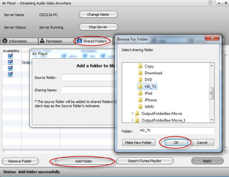Expand OutputFolderBee Movie tree node
Image resolution: width=229 pixels, height=177 pixels.
point(132,113)
